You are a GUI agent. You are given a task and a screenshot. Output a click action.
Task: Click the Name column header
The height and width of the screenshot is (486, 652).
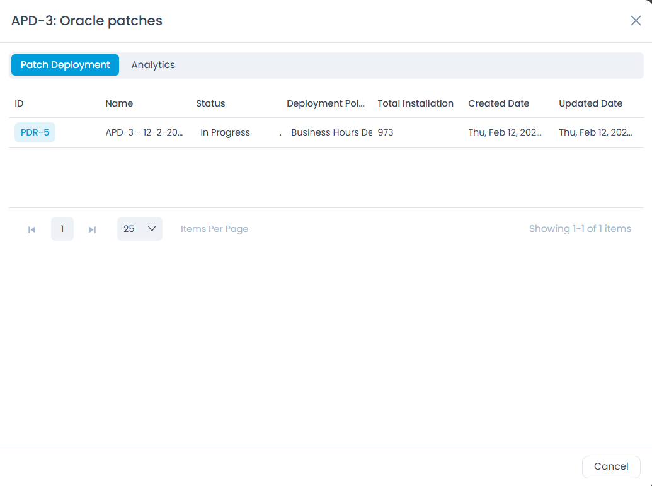tap(119, 103)
